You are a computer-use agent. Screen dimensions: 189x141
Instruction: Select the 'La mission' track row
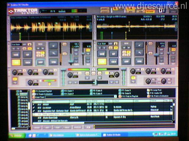click(x=102, y=107)
